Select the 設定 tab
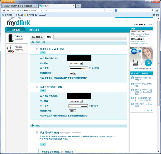 coord(49,37)
